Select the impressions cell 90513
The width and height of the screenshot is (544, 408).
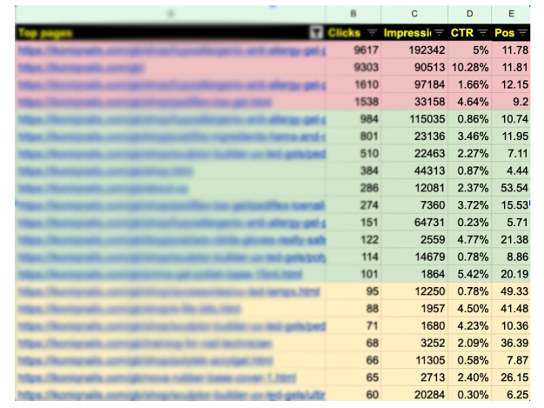(414, 67)
